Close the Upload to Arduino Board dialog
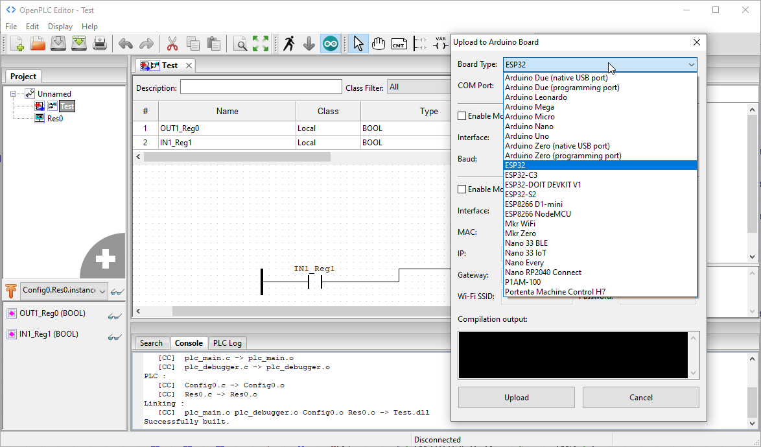This screenshot has width=761, height=447. 697,42
